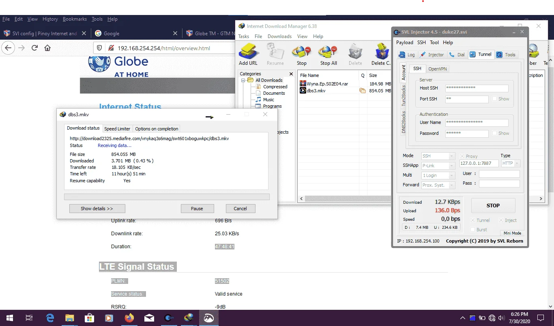Switch to the Dial tab

pos(457,55)
